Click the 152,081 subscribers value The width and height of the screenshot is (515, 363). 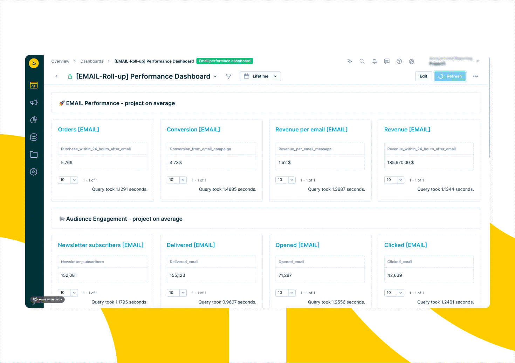point(69,275)
